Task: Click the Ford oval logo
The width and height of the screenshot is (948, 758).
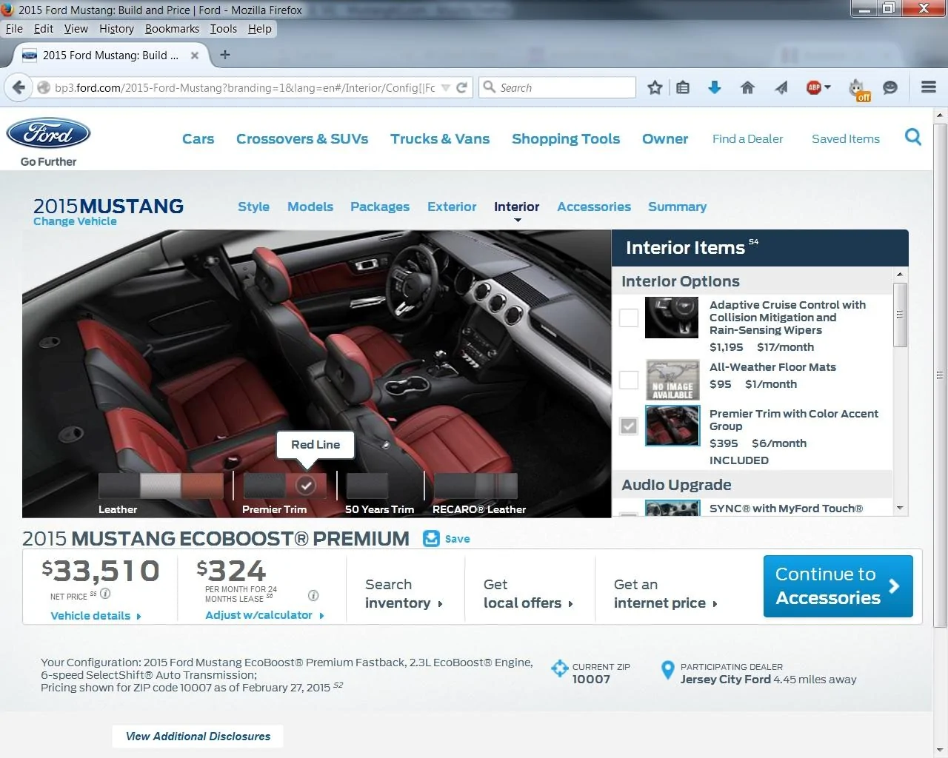Action: (x=48, y=133)
